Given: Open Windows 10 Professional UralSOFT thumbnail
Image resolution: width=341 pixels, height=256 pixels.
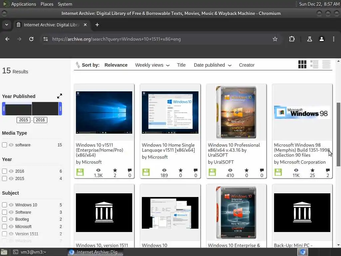Looking at the screenshot, I should click(x=236, y=112).
